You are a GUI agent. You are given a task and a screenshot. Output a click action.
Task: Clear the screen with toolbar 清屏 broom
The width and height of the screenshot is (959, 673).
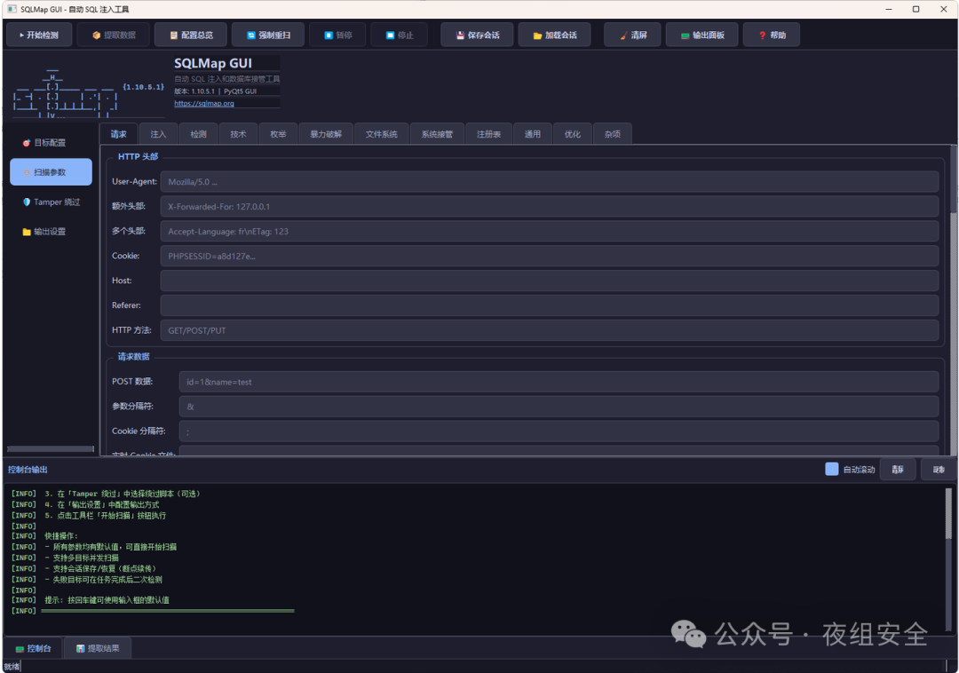coord(632,36)
